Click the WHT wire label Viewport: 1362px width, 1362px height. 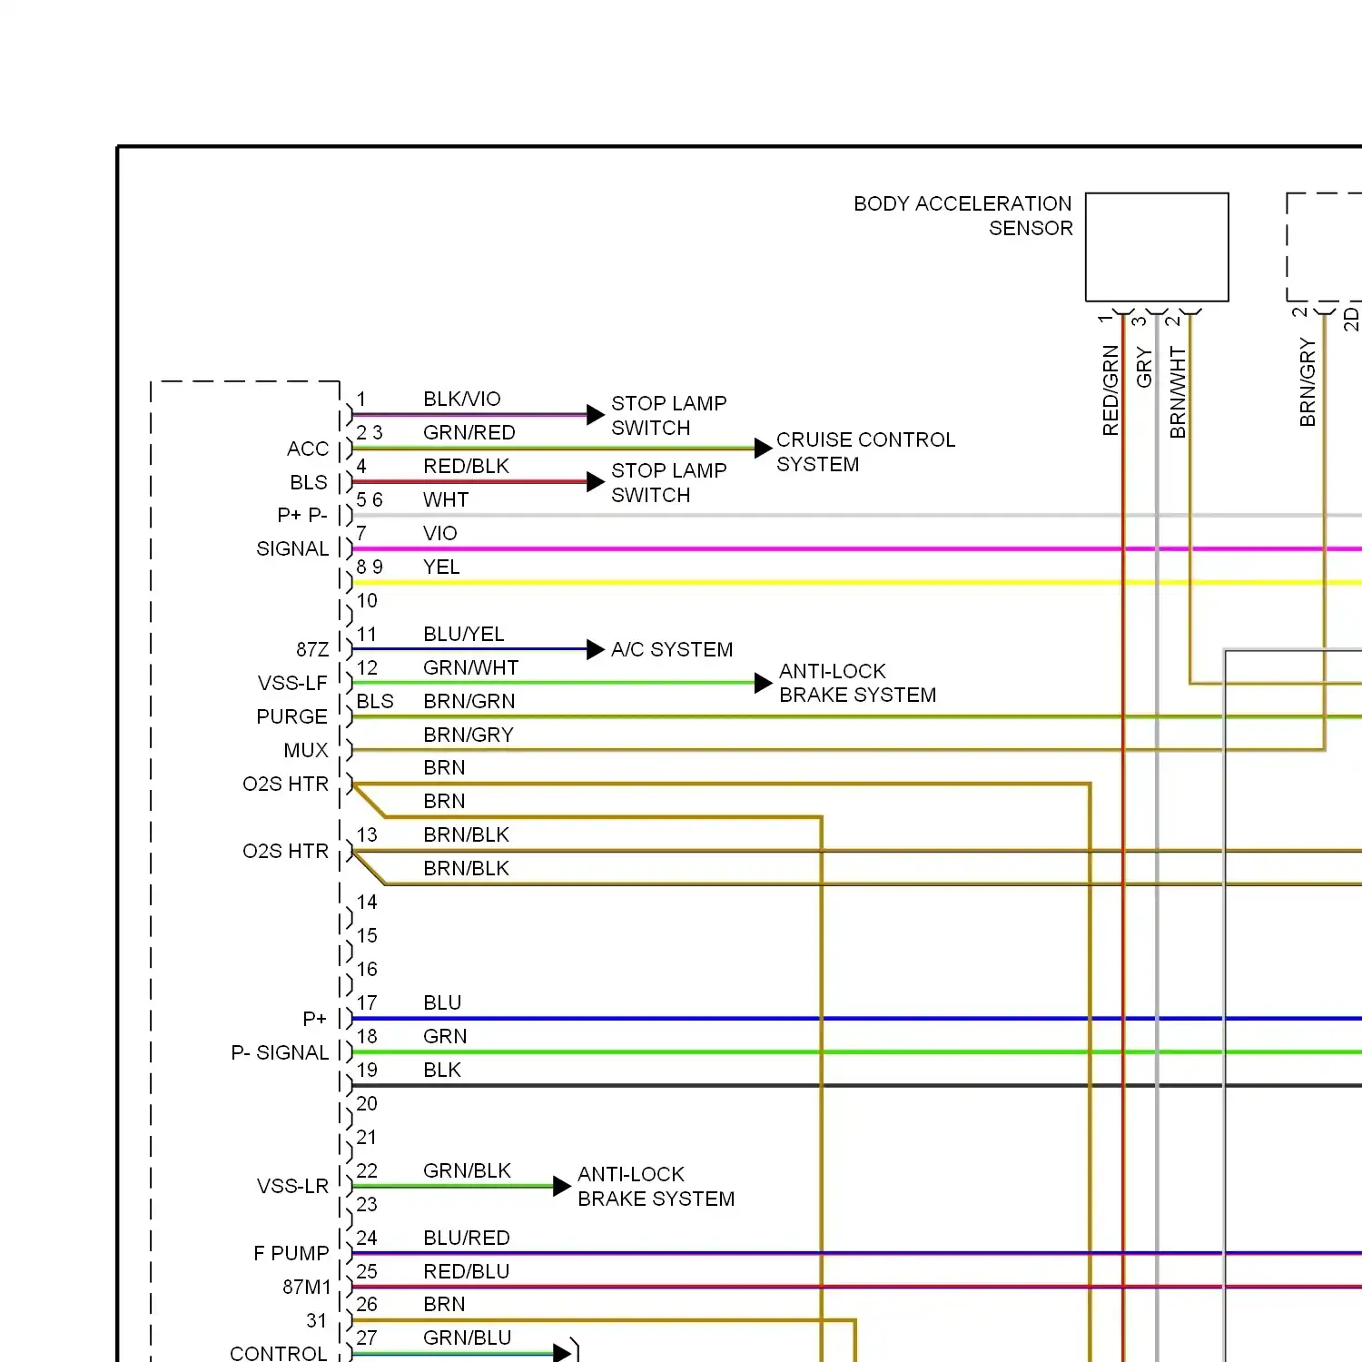pyautogui.click(x=445, y=499)
